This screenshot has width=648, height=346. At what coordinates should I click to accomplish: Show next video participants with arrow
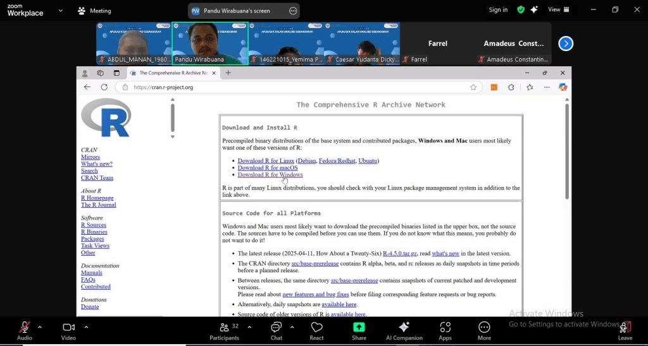pyautogui.click(x=566, y=44)
